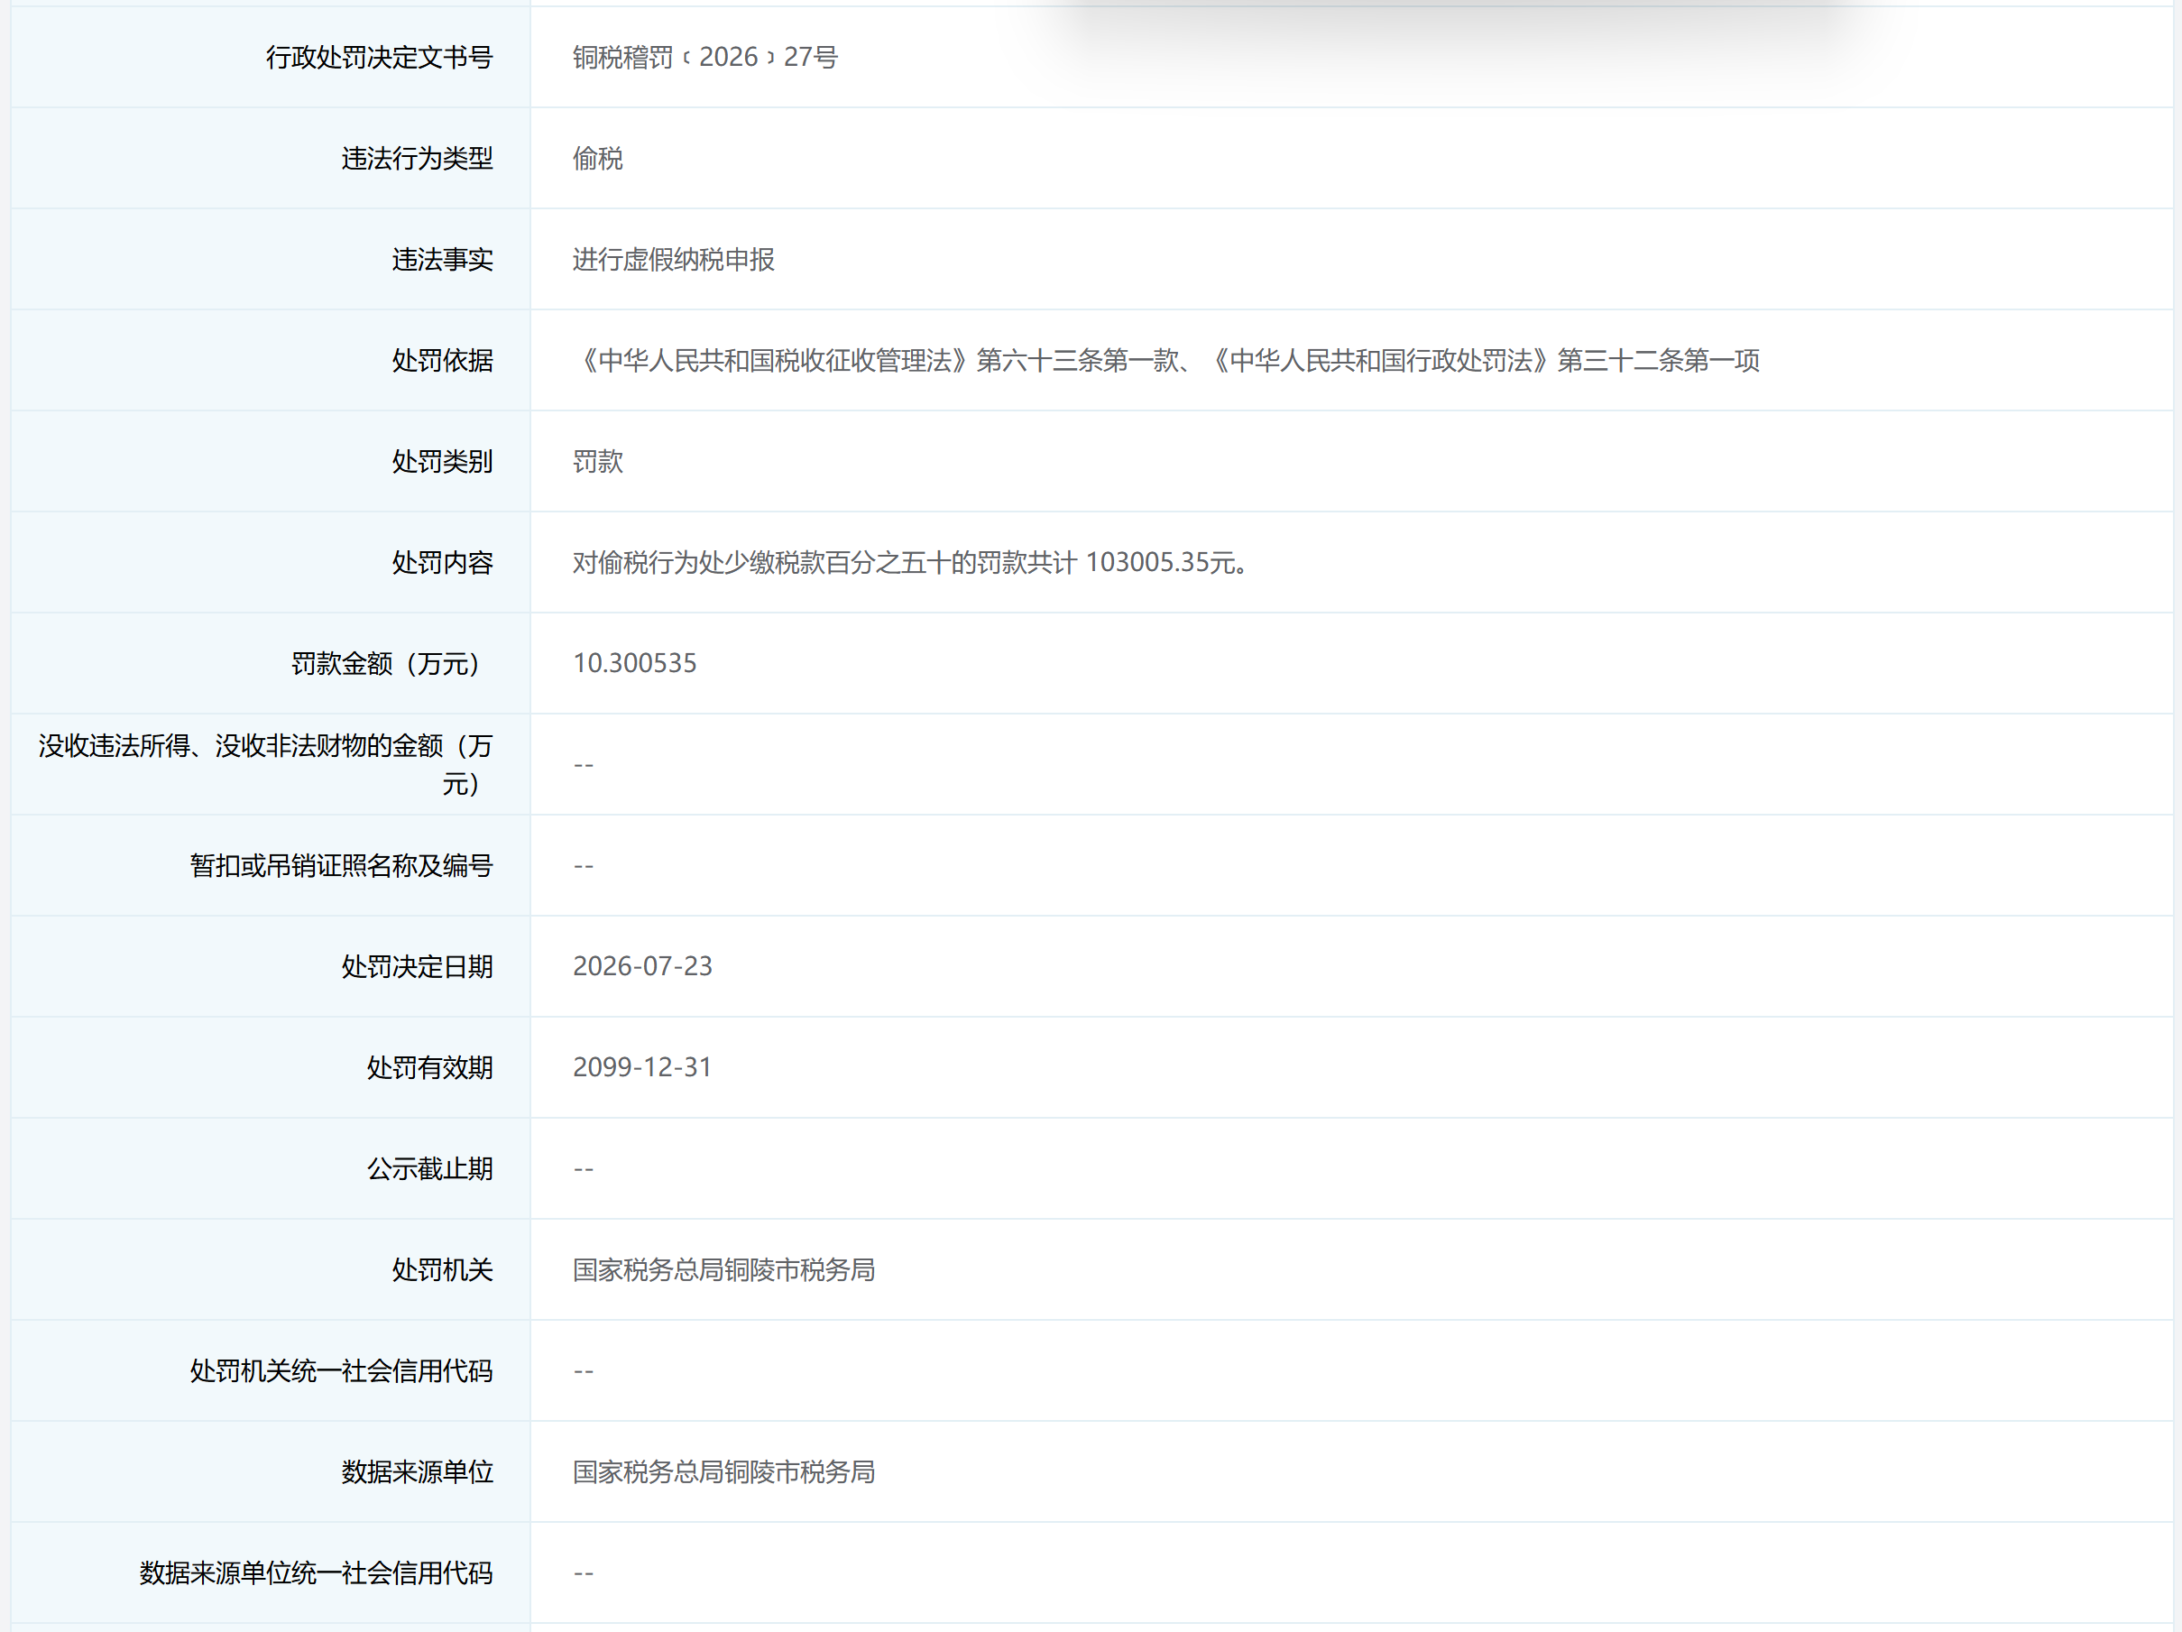Click the dash value in 暂扣或吊销证照名称及编号 row
The height and width of the screenshot is (1632, 2182).
point(583,866)
